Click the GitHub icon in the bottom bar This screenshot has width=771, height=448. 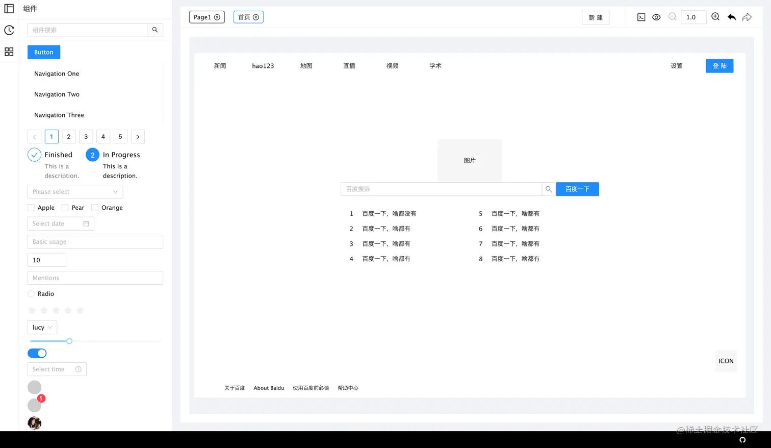[742, 440]
